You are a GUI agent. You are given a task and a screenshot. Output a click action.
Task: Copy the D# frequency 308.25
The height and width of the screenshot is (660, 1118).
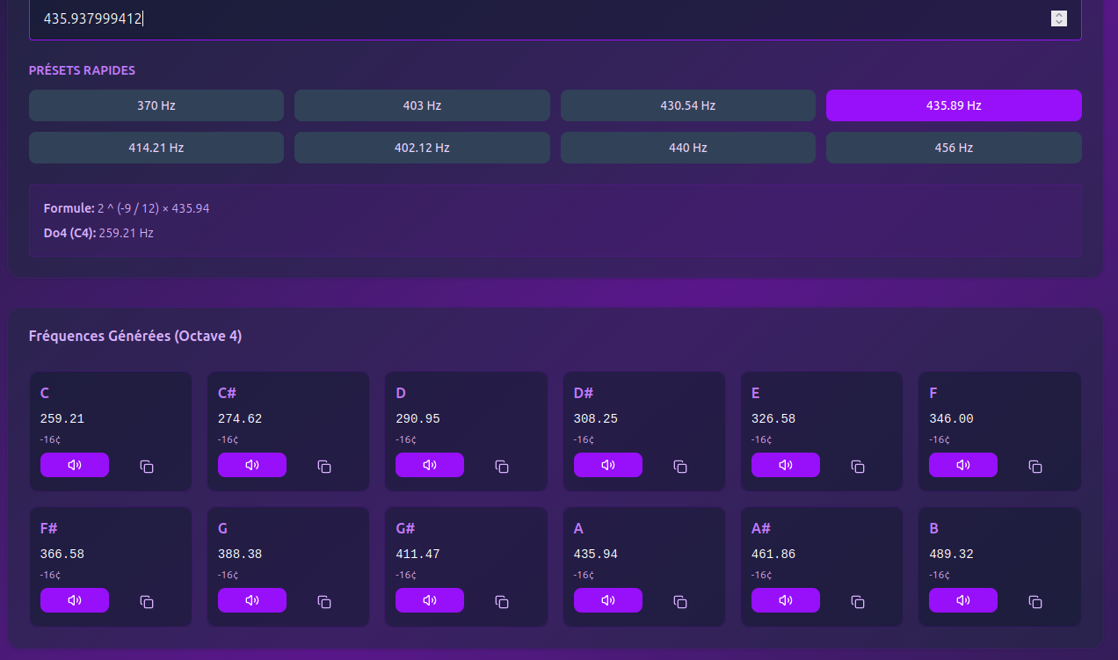tap(680, 466)
